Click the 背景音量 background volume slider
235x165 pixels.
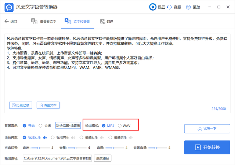tap(156, 148)
